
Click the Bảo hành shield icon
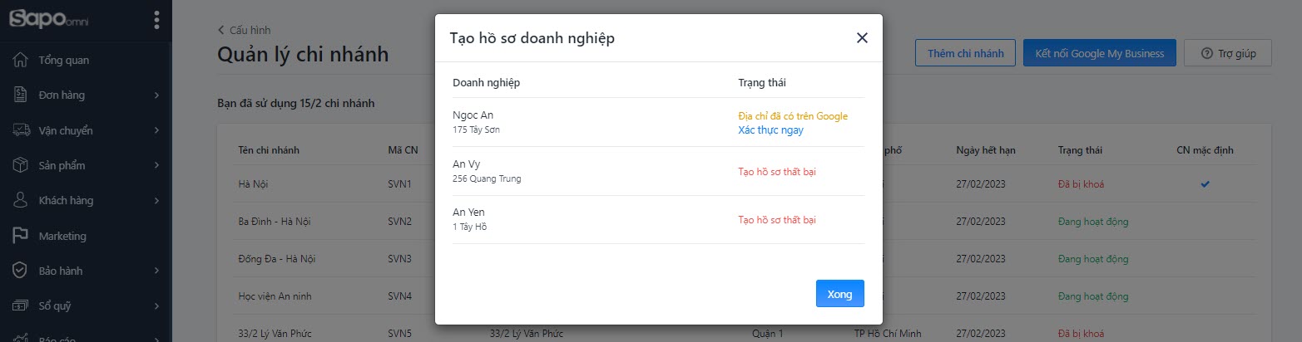[21, 271]
